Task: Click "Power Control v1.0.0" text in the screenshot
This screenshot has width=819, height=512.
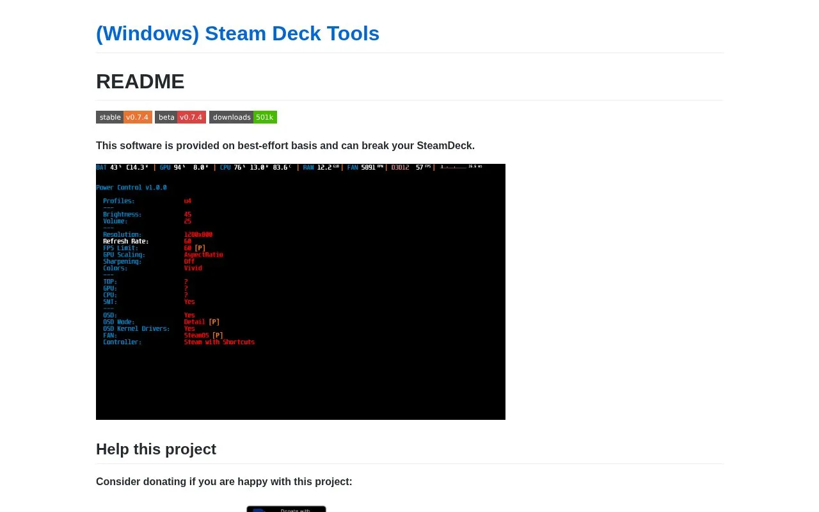Action: tap(131, 188)
